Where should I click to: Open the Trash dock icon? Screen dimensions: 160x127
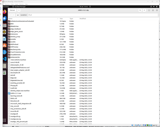(4, 73)
